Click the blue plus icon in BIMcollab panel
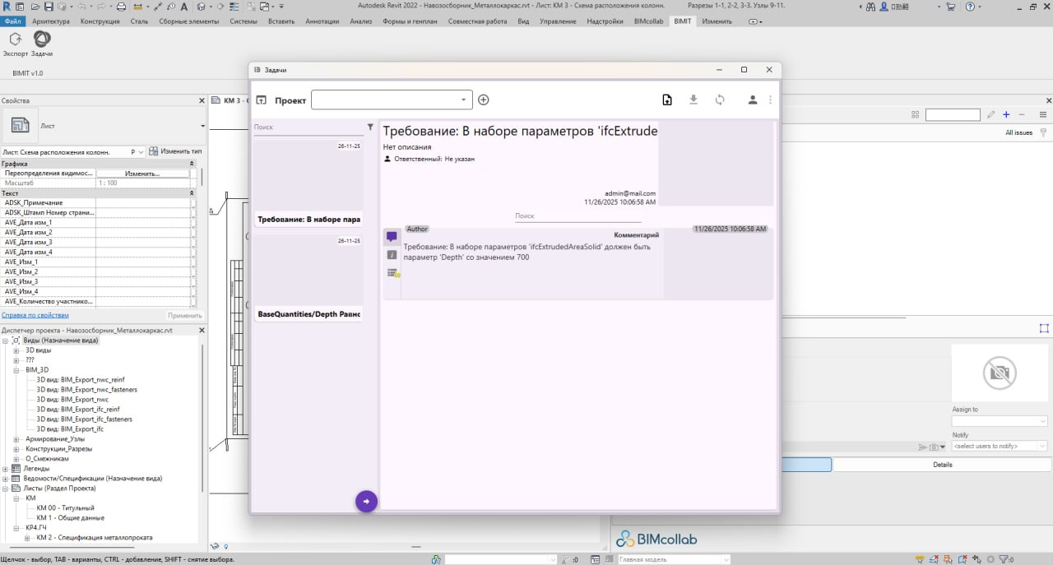Viewport: 1053px width, 565px height. pos(1005,114)
